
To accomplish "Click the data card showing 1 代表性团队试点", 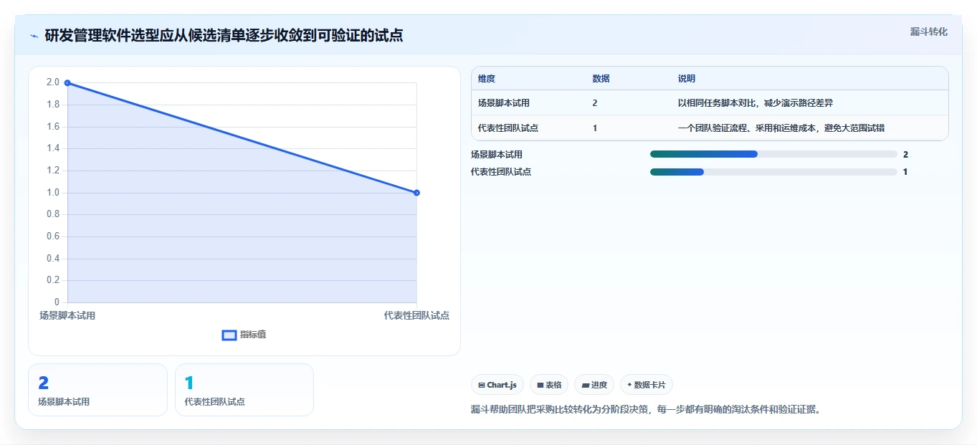I will point(244,390).
